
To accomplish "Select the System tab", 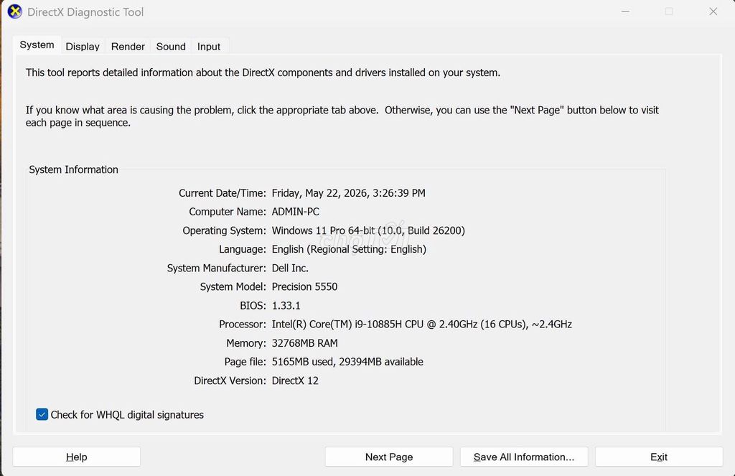I will click(x=37, y=45).
